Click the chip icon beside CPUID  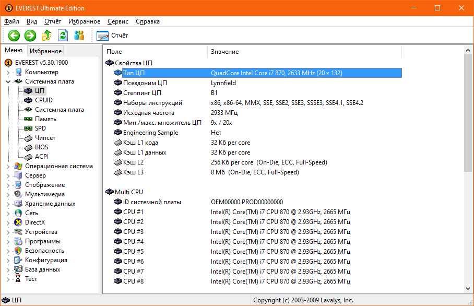[x=28, y=100]
